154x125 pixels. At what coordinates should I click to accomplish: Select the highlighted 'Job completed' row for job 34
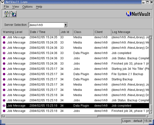[78, 106]
